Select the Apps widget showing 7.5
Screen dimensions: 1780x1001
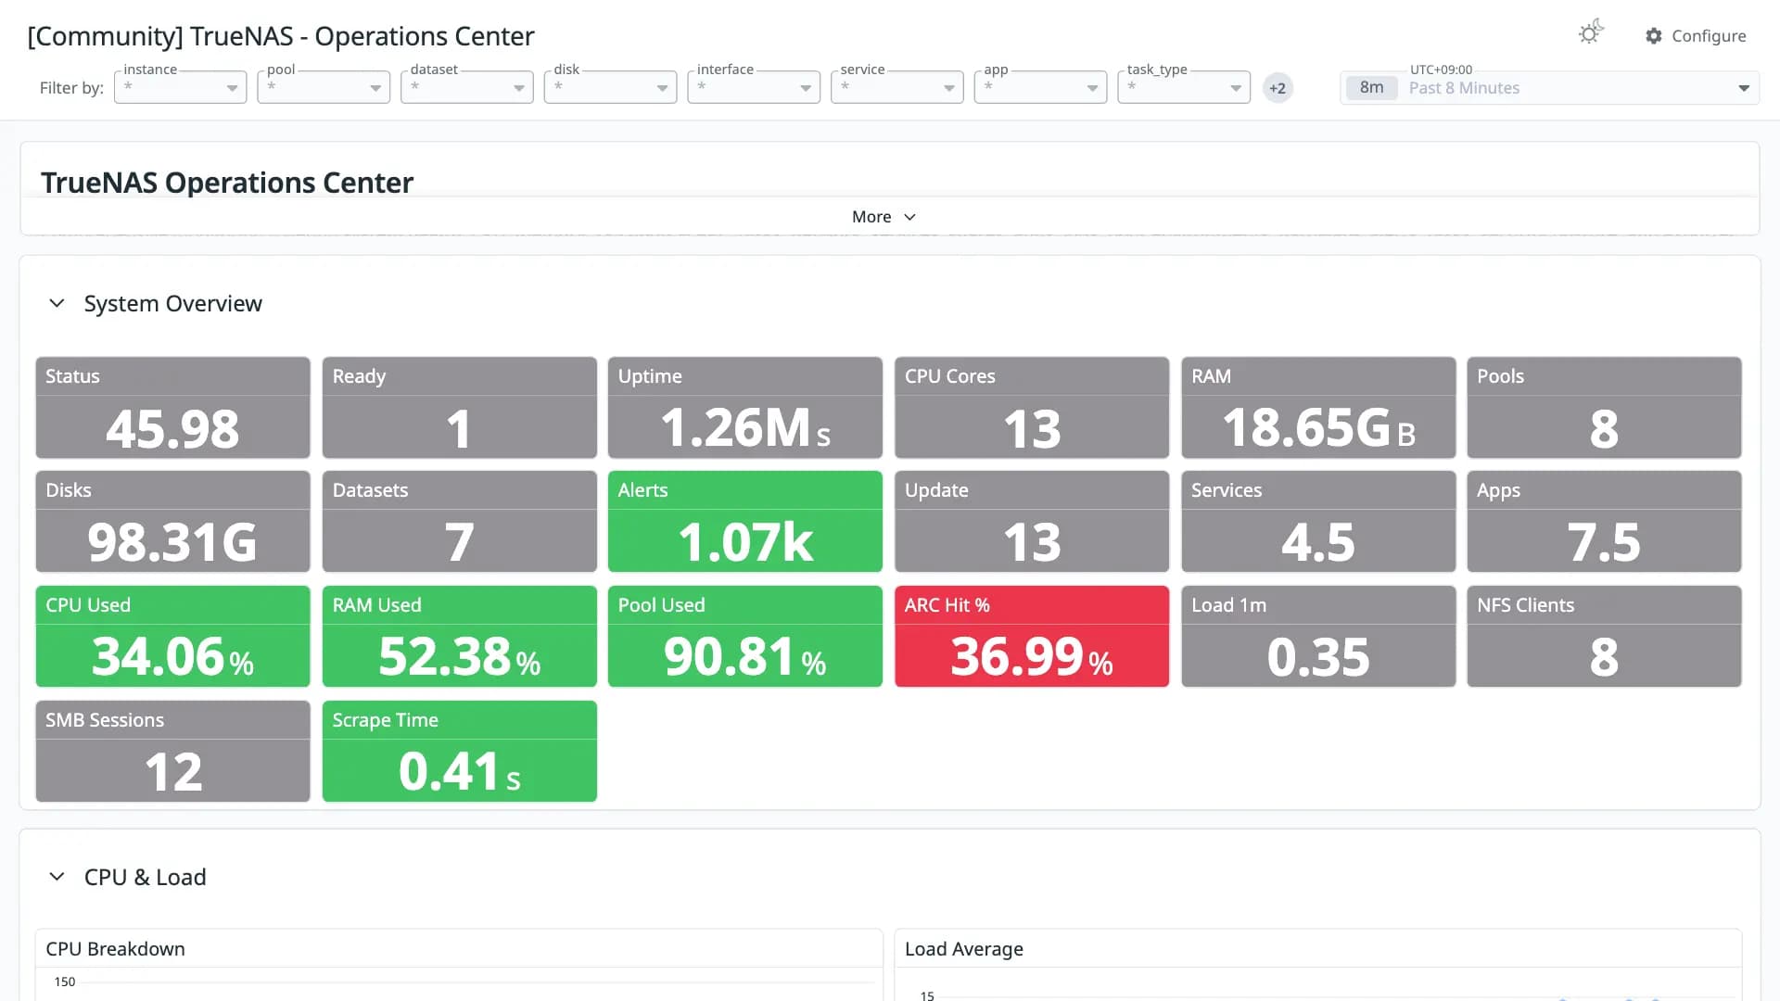[1604, 522]
